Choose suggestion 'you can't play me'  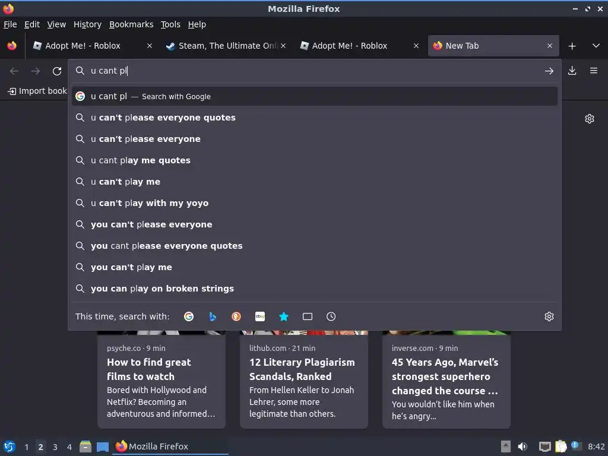point(315,267)
